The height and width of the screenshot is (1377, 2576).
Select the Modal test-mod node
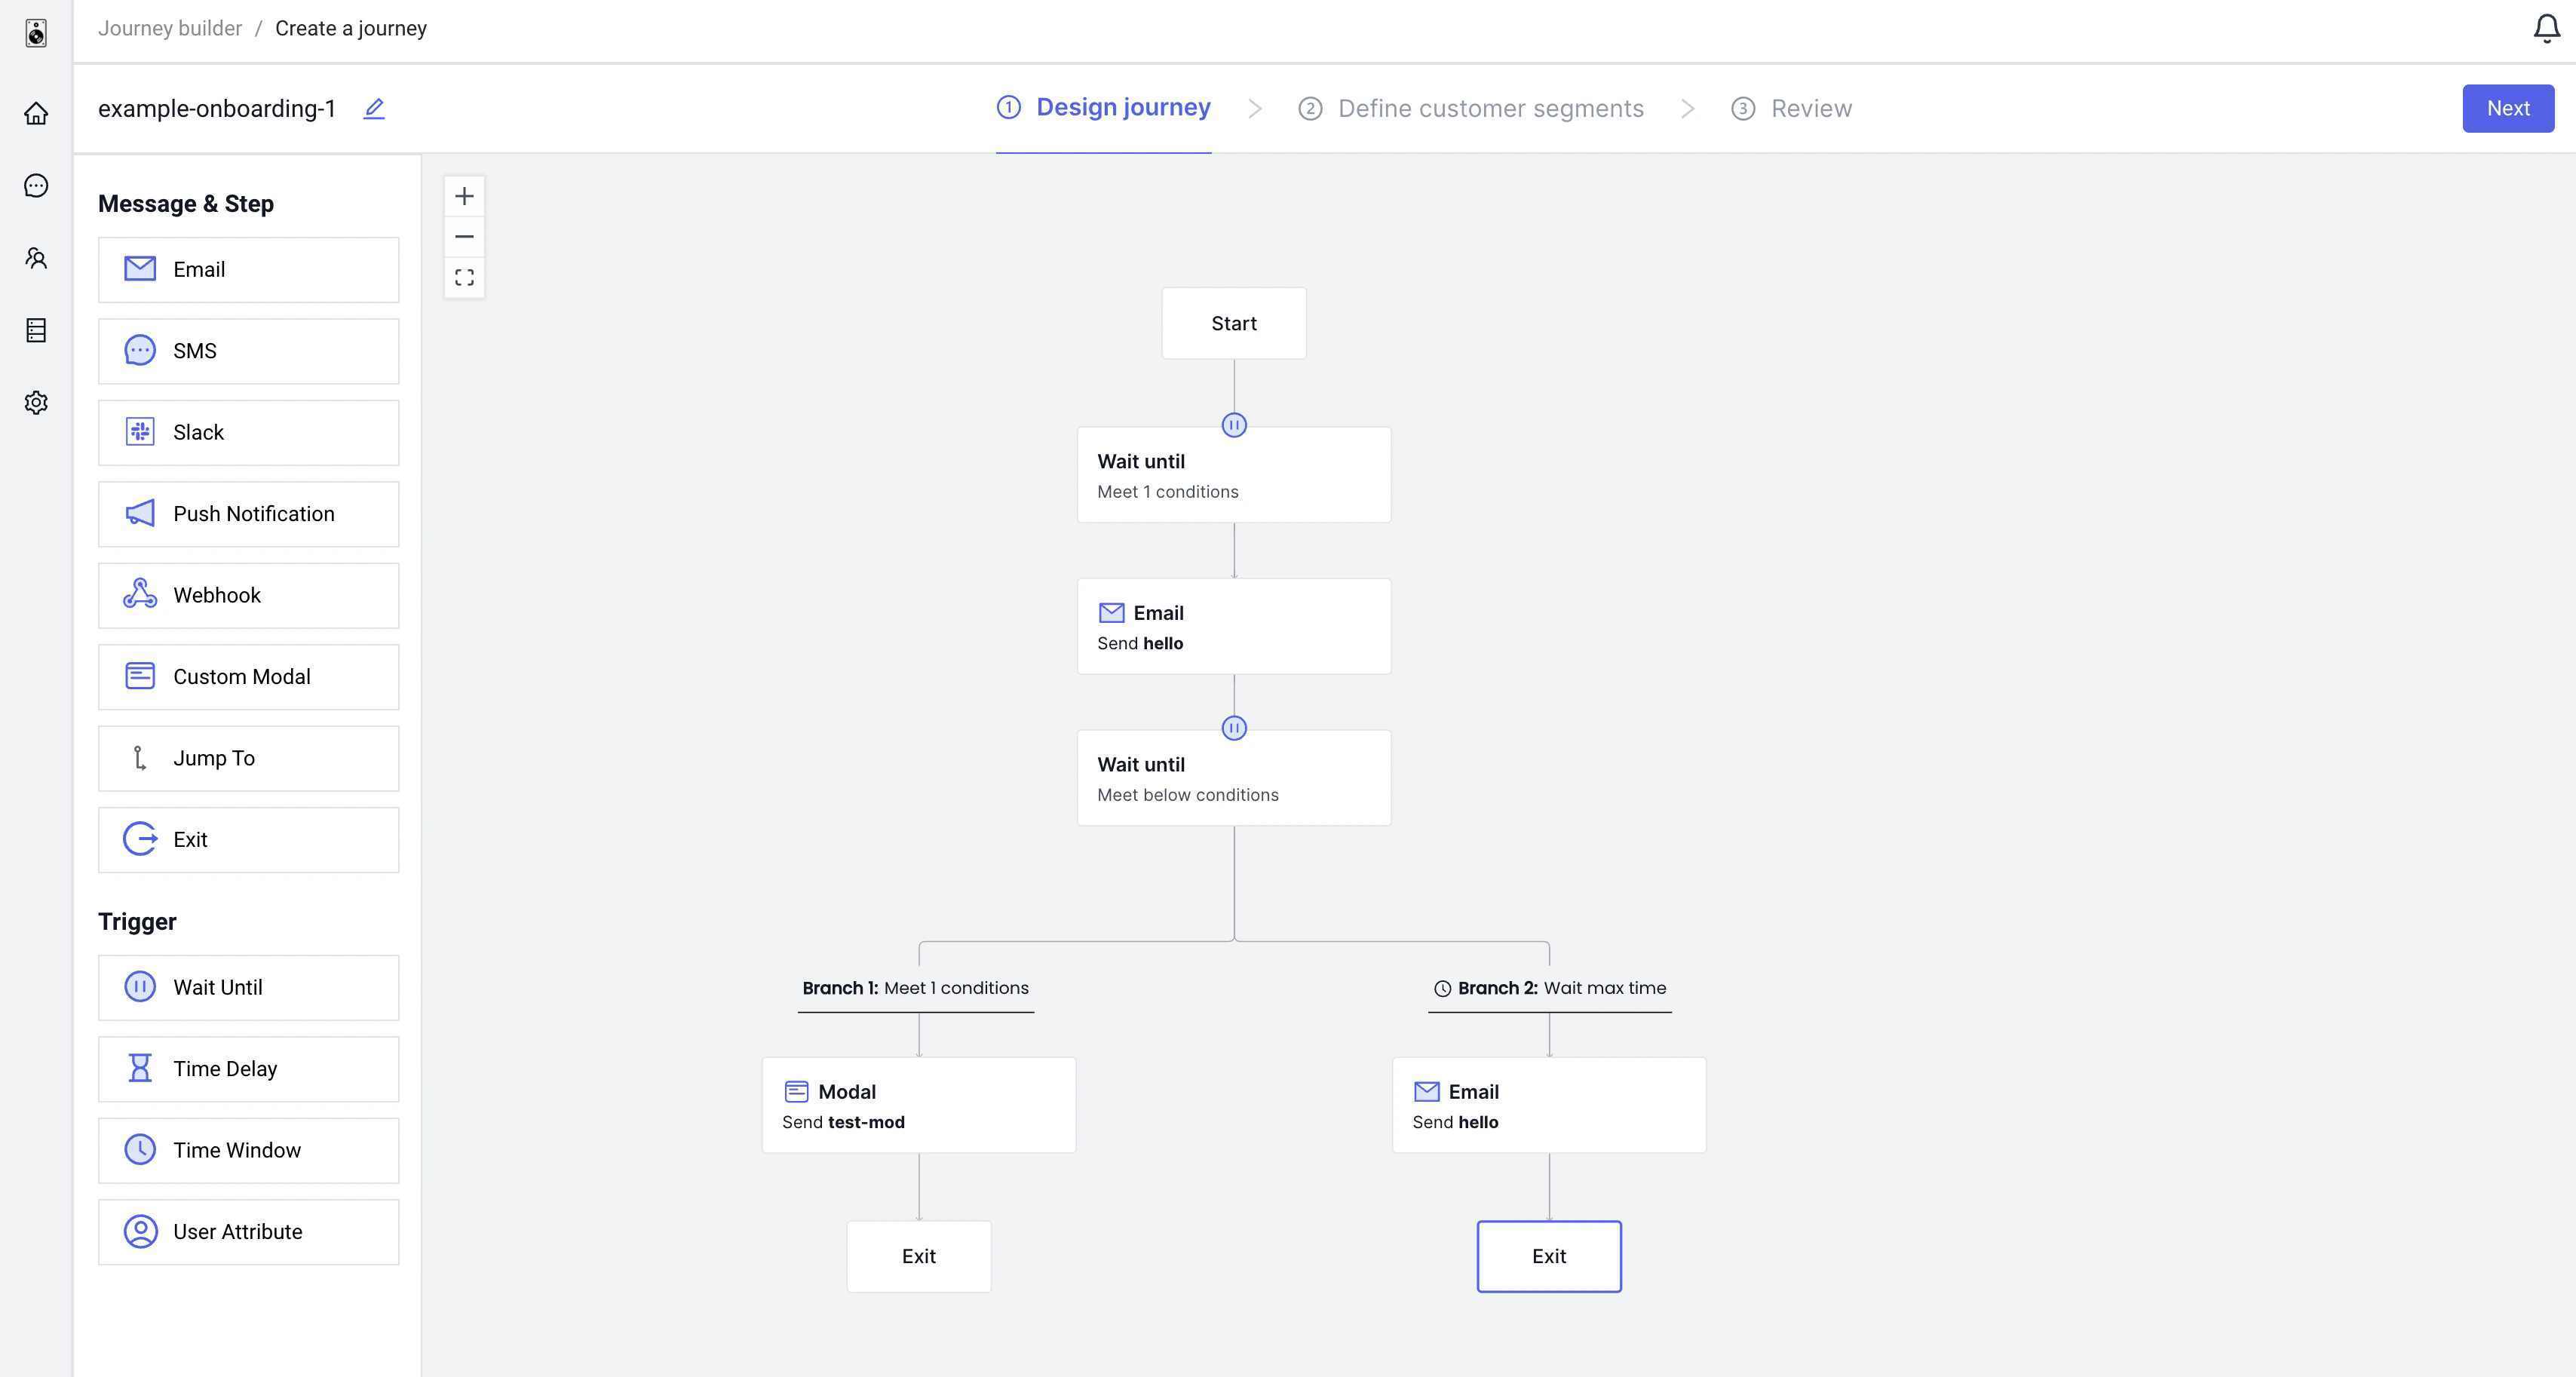[918, 1105]
